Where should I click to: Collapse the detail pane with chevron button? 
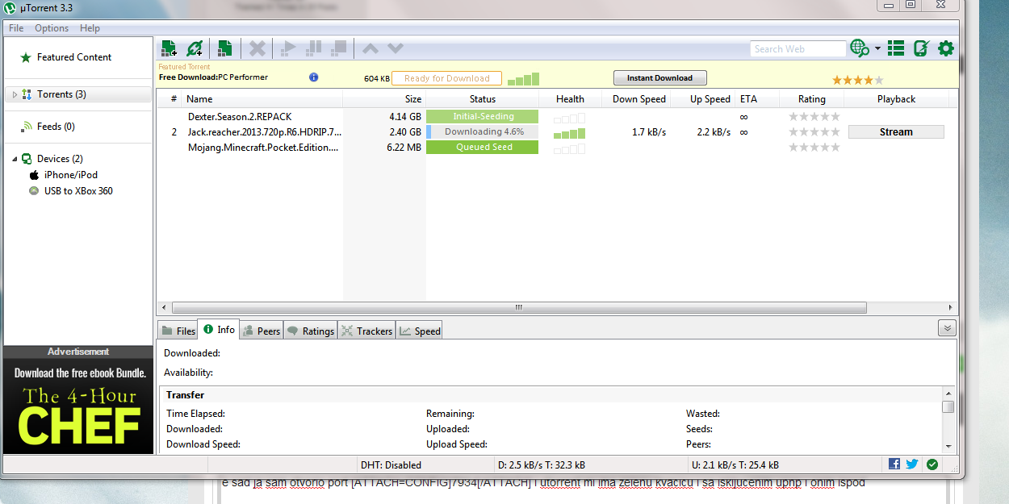pos(947,328)
